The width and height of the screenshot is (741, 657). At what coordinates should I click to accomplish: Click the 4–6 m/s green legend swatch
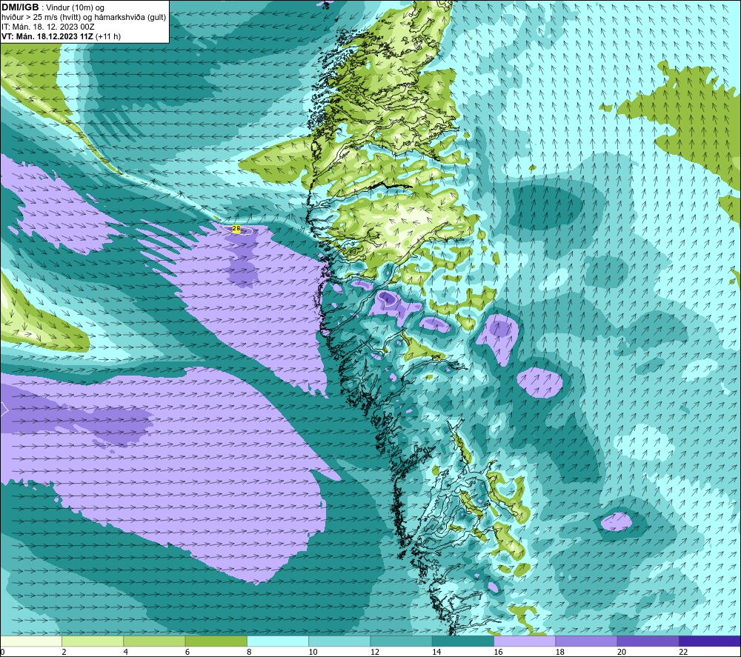click(154, 641)
